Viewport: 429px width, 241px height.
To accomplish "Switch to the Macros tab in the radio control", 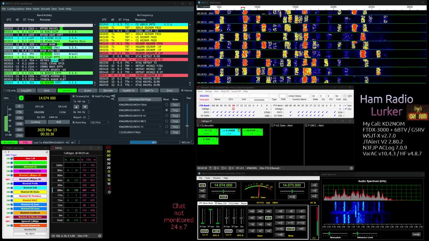I will coord(244,203).
